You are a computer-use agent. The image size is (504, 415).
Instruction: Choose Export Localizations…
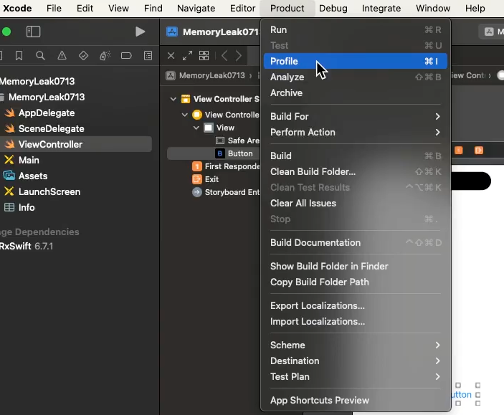pos(356,306)
